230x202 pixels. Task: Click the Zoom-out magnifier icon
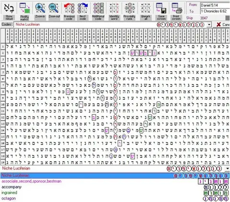54,8
